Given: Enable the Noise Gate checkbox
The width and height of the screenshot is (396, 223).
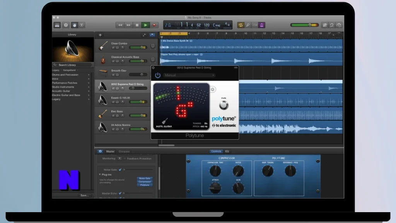Looking at the screenshot, I should 120,170.
